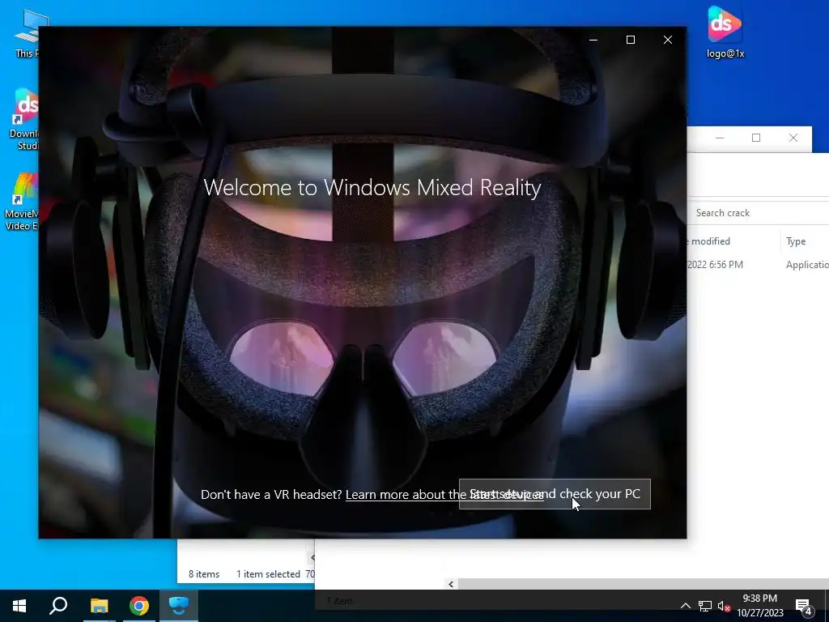Close the Windows Mixed Reality window
Screen dimensions: 829x622
click(x=668, y=40)
